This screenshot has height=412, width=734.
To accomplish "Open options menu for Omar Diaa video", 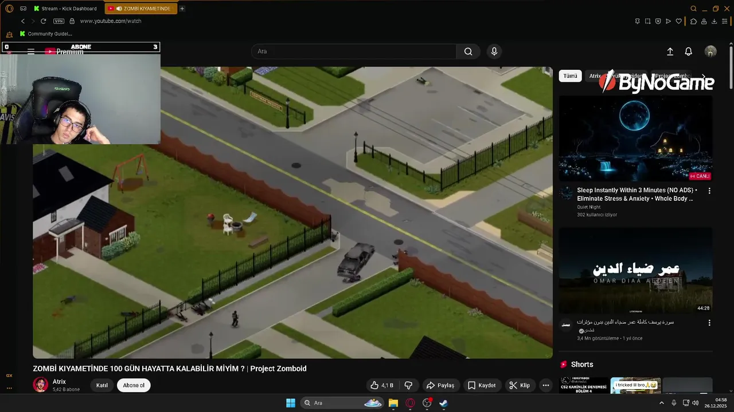I will [709, 323].
